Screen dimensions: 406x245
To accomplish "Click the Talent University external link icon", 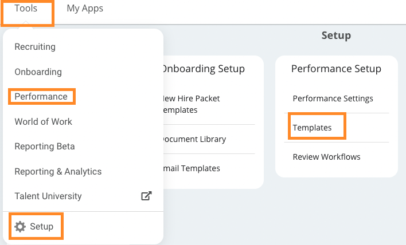I will [146, 196].
